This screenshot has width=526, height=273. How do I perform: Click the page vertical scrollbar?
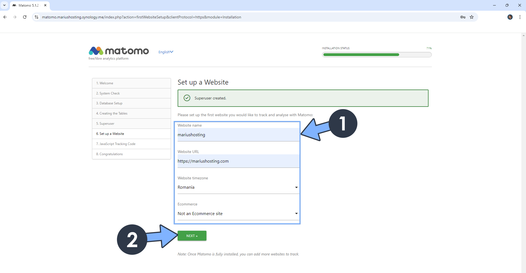[524, 153]
